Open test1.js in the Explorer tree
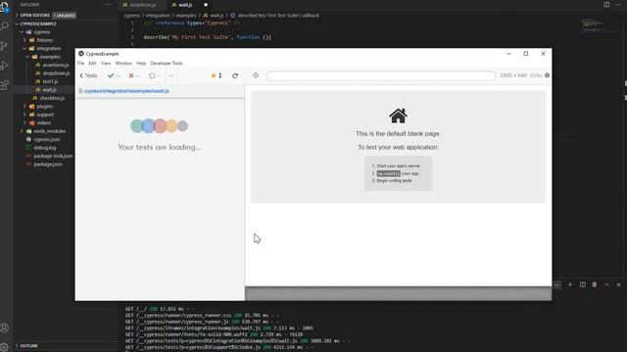 (x=50, y=81)
